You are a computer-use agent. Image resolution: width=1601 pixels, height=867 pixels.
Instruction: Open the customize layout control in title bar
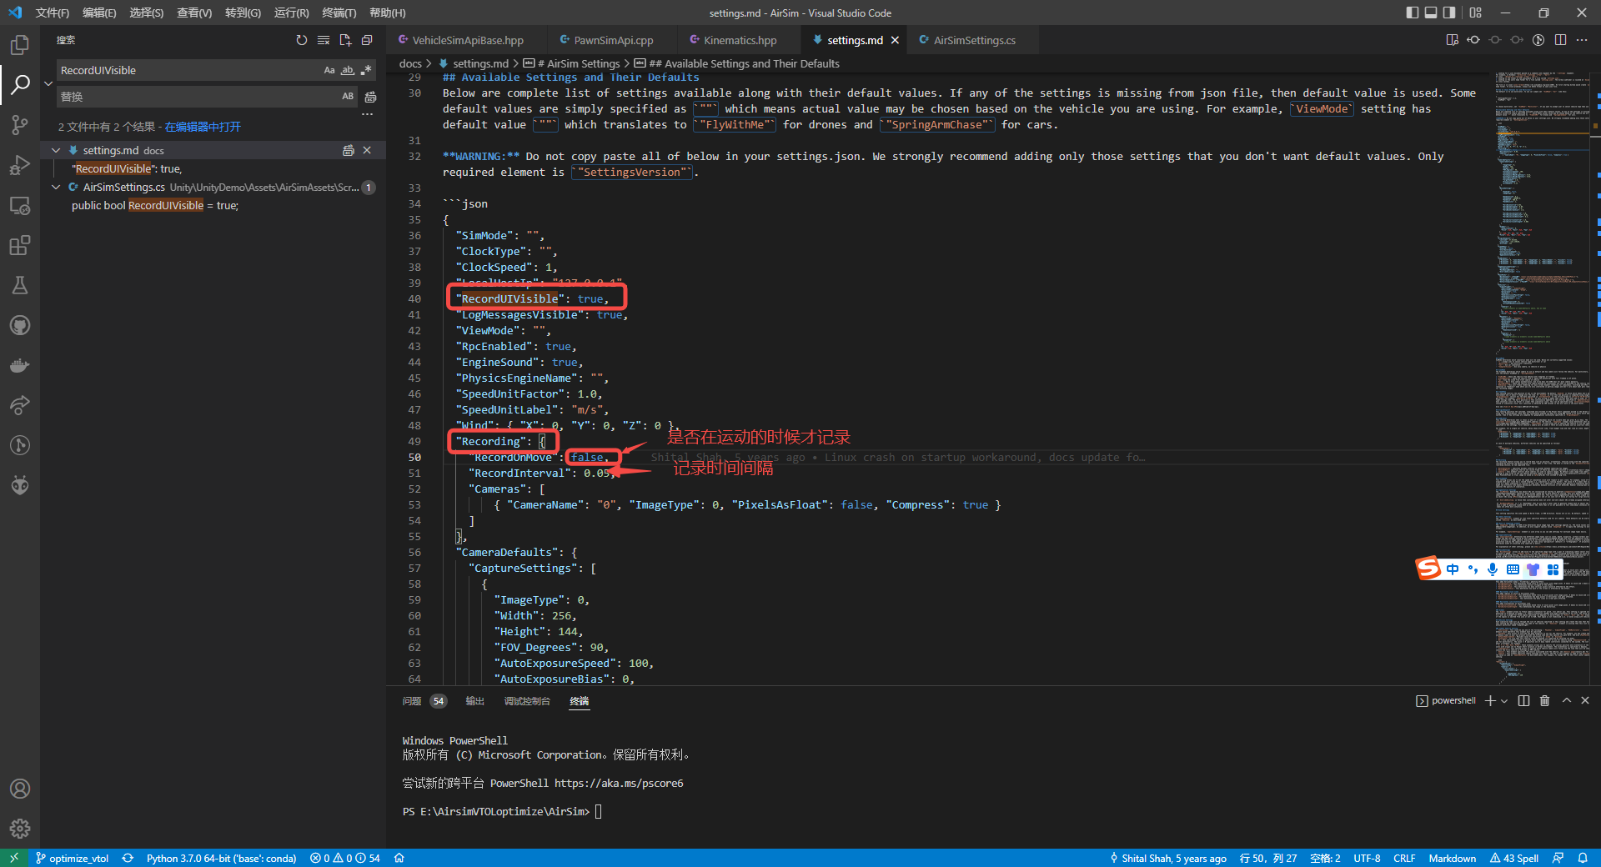(1476, 13)
